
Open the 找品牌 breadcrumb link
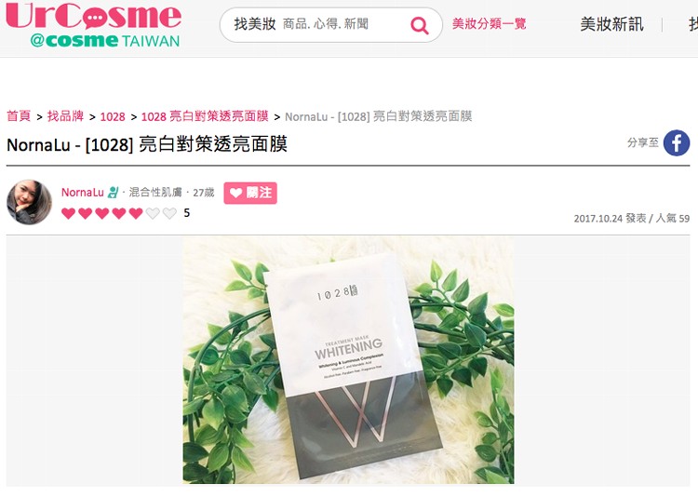[65, 116]
